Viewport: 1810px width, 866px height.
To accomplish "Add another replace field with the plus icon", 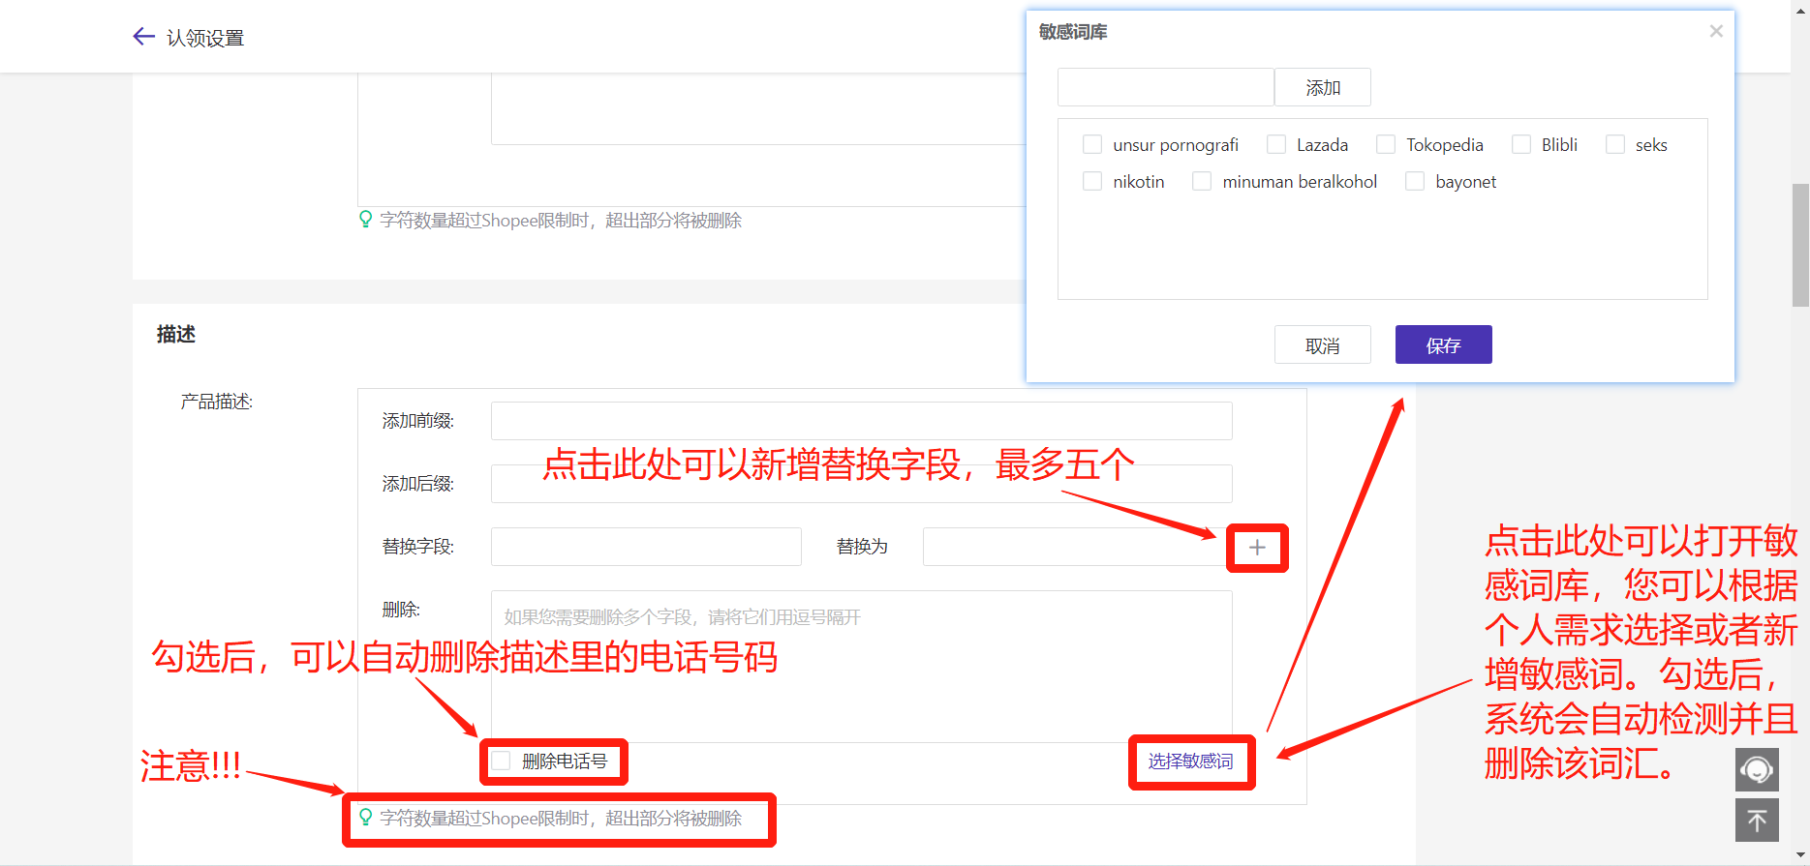I will [x=1257, y=548].
